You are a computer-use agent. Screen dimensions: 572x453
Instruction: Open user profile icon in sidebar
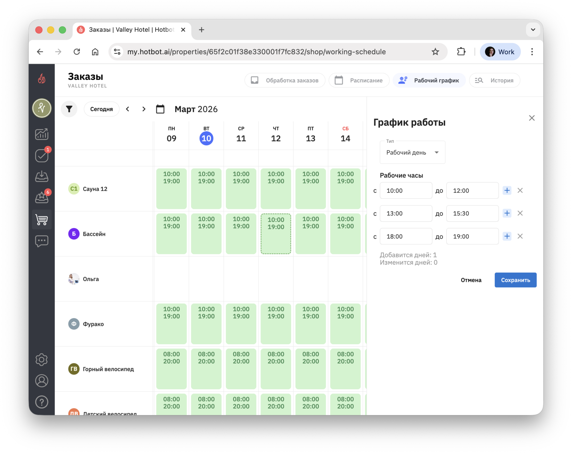(x=42, y=381)
